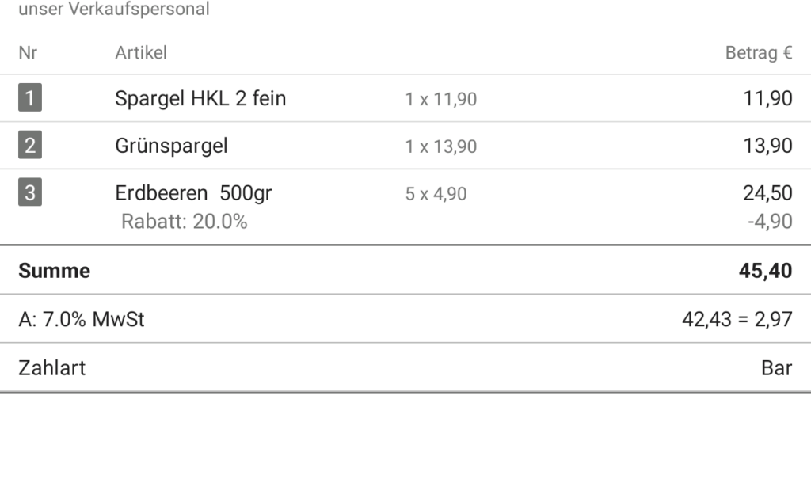Viewport: 811px width, 498px height.
Task: Click the number 2 item badge
Action: click(29, 146)
